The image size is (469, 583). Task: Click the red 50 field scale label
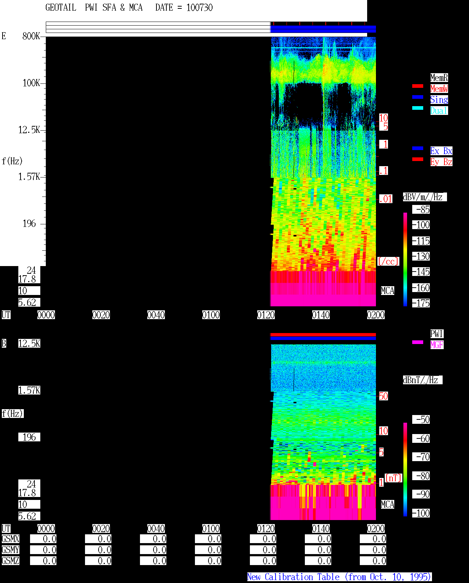(383, 396)
